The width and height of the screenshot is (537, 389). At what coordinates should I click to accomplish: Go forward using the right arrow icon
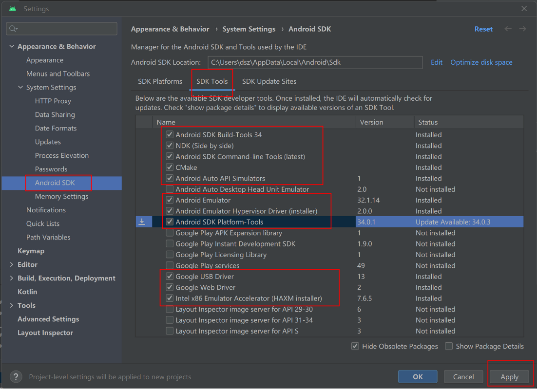(x=522, y=29)
